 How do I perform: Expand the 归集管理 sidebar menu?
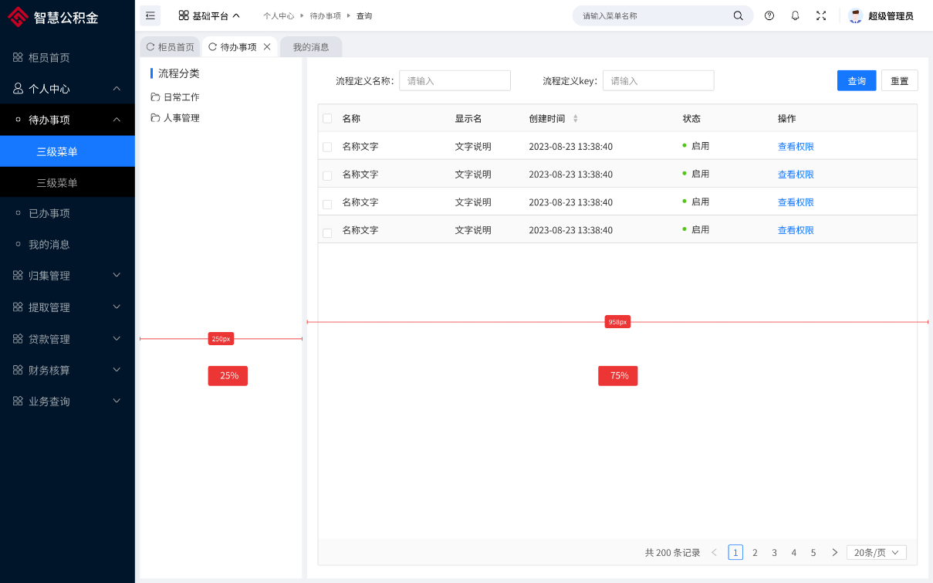coord(67,276)
